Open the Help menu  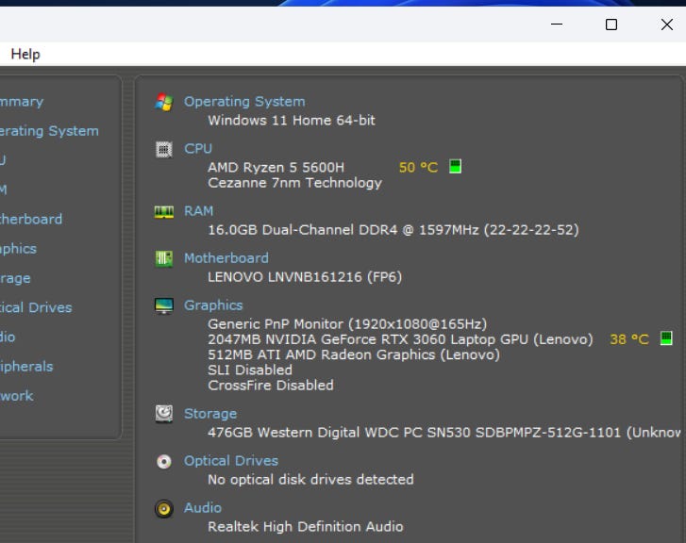click(25, 55)
